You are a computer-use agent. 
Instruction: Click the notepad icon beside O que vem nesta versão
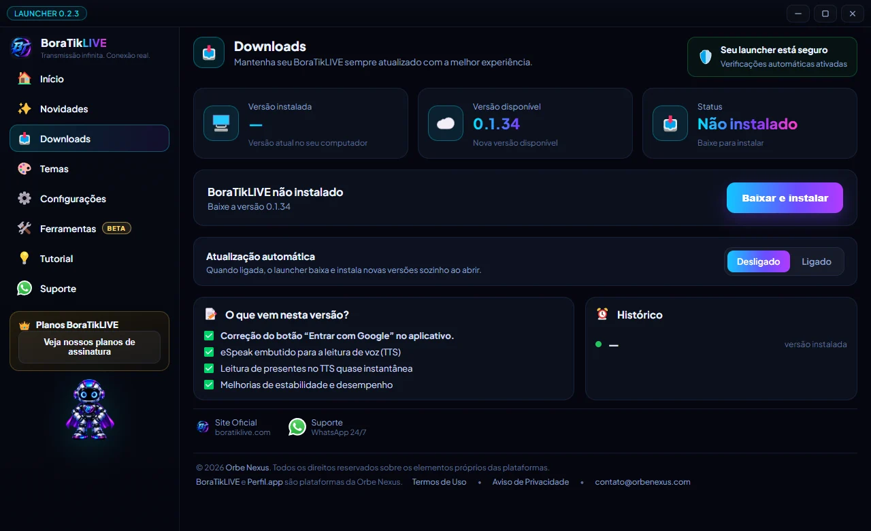tap(211, 315)
